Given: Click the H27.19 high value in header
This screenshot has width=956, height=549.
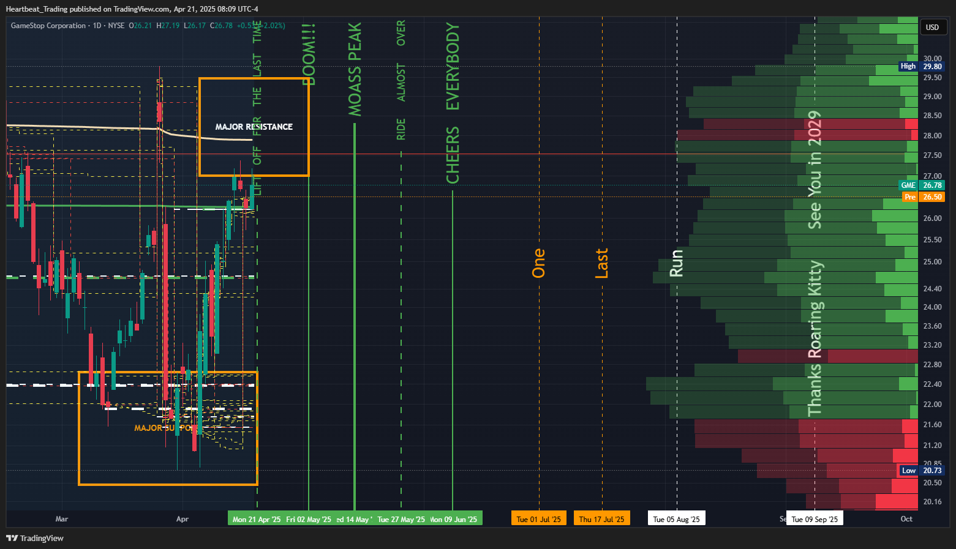Looking at the screenshot, I should point(168,26).
